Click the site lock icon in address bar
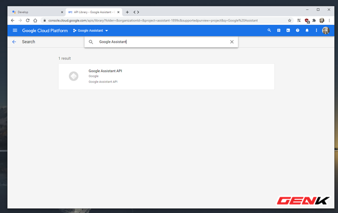Image resolution: width=338 pixels, height=213 pixels. coord(44,21)
